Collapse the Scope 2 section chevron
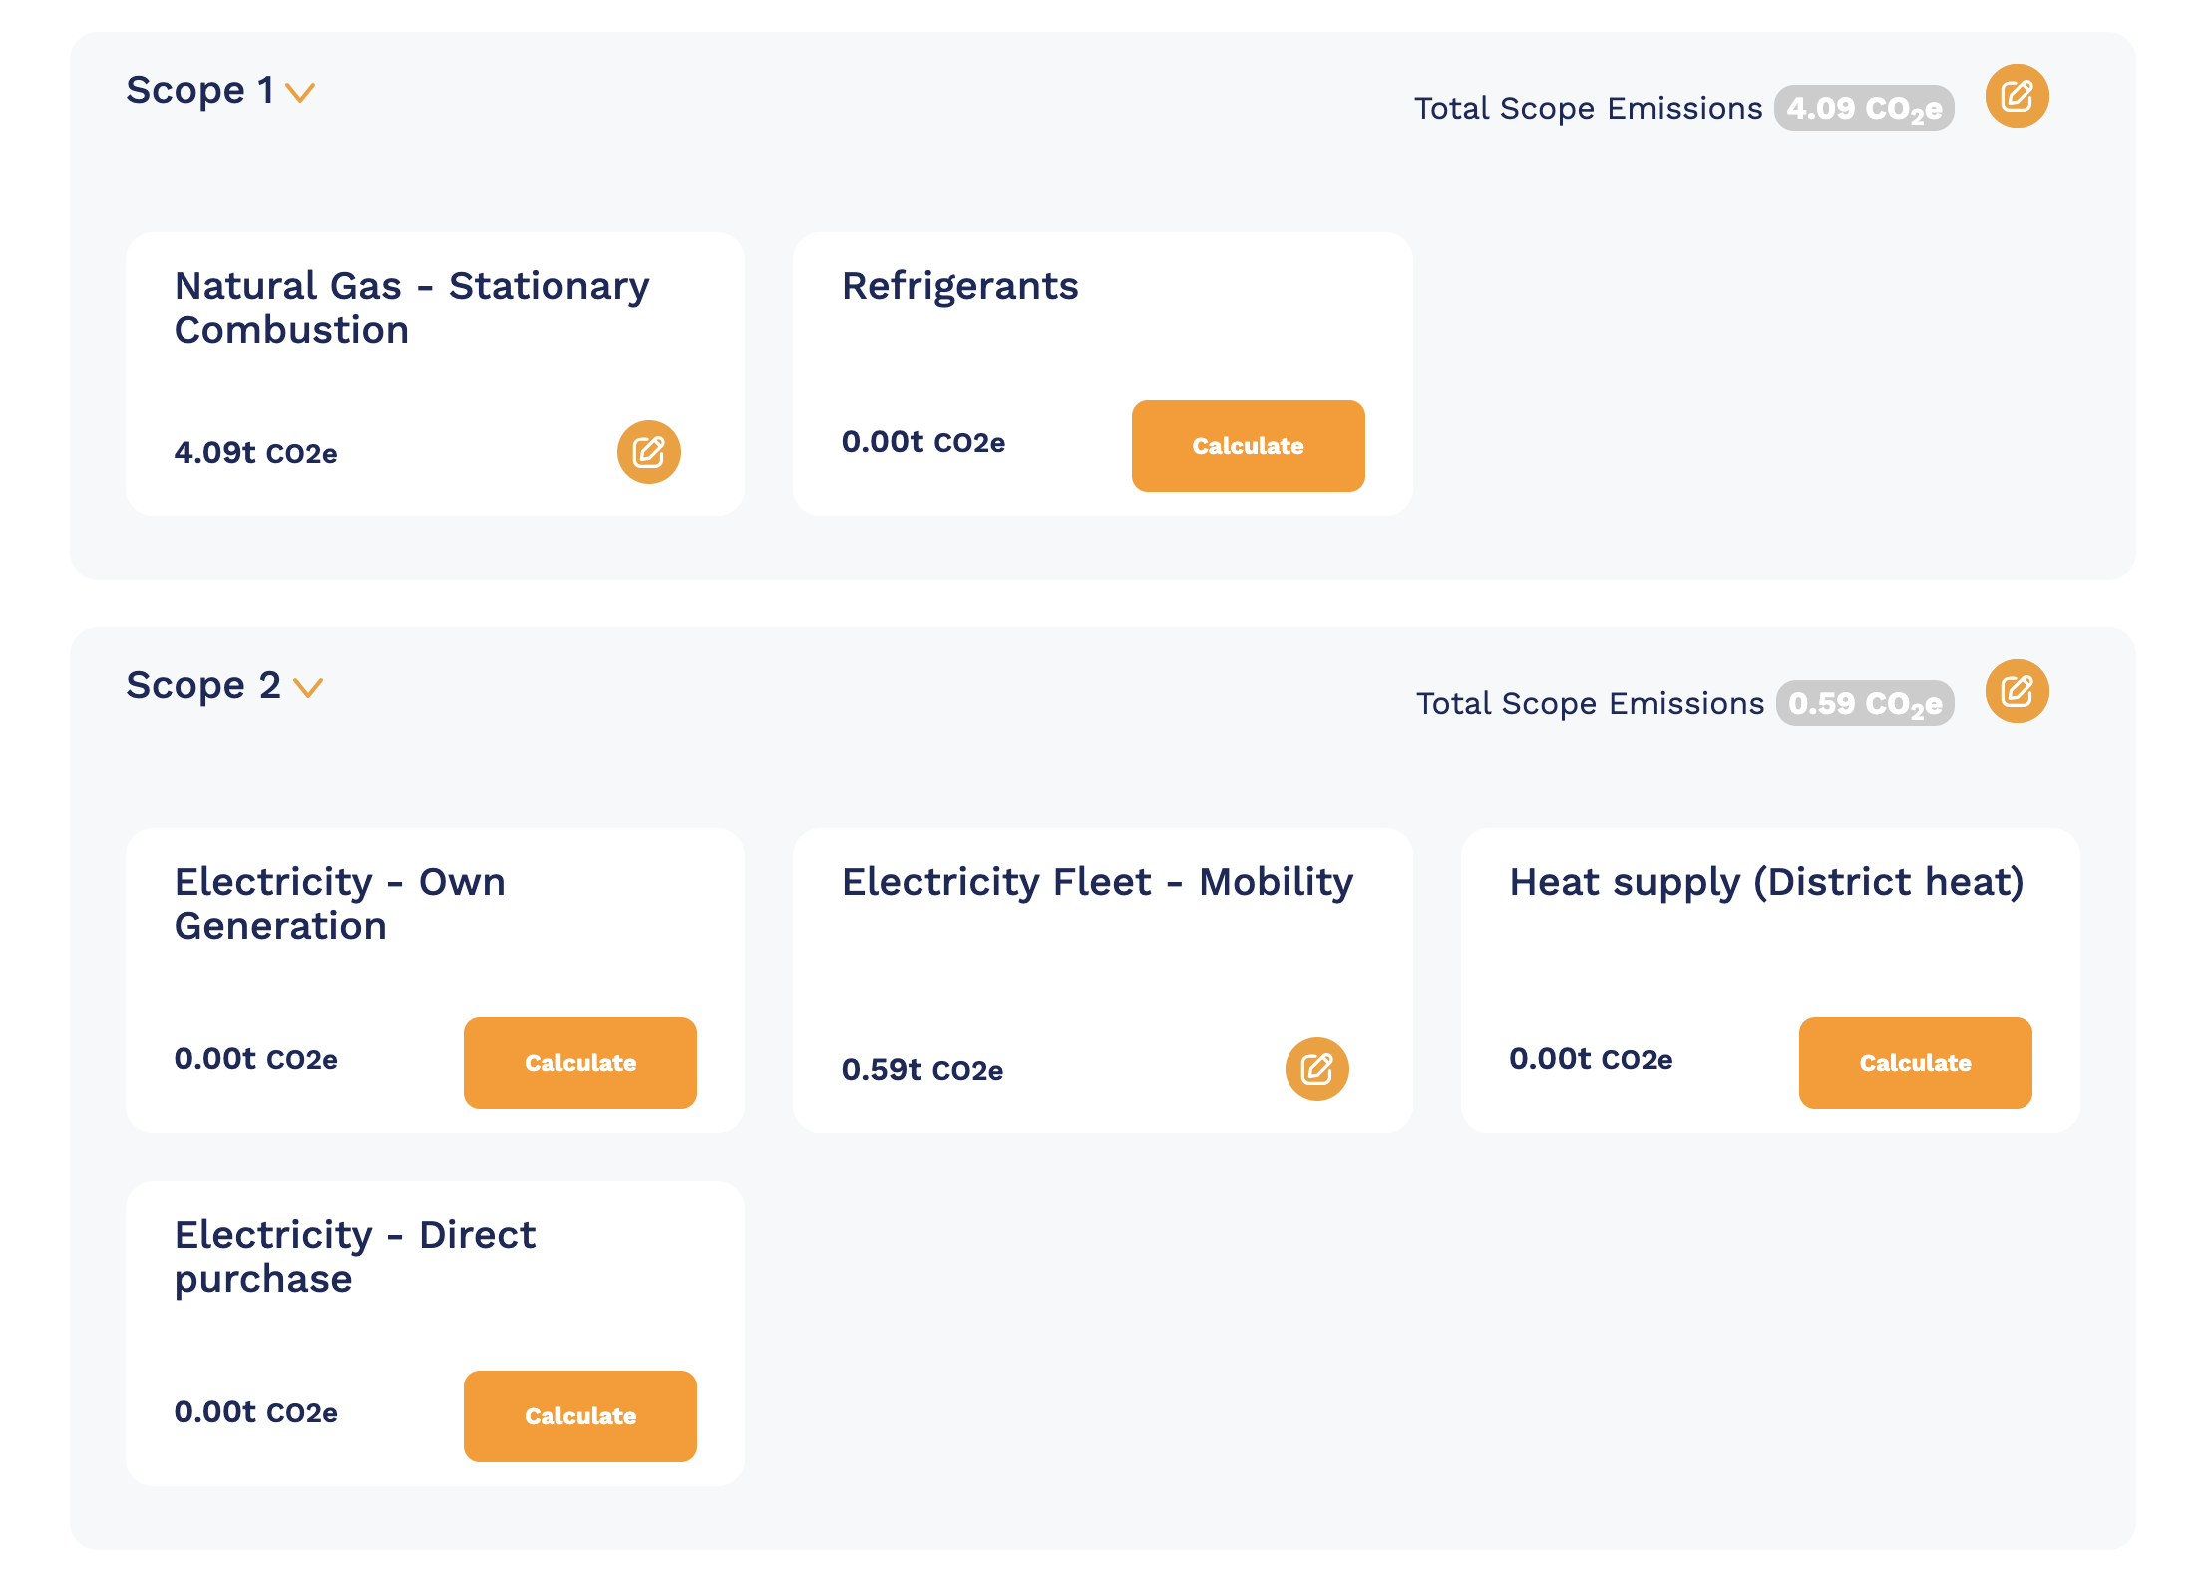 (x=308, y=688)
